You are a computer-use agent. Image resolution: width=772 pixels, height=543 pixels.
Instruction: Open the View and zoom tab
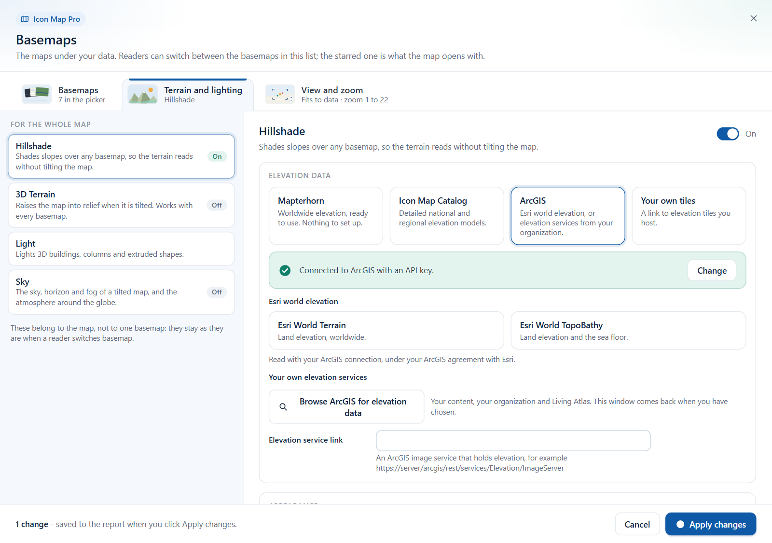[x=326, y=95]
